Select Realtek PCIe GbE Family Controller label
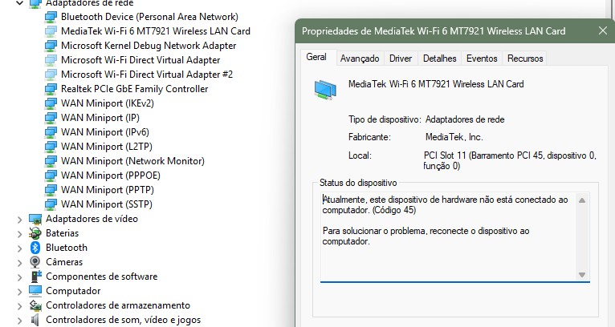Screen dimensions: 615x327 pos(135,89)
